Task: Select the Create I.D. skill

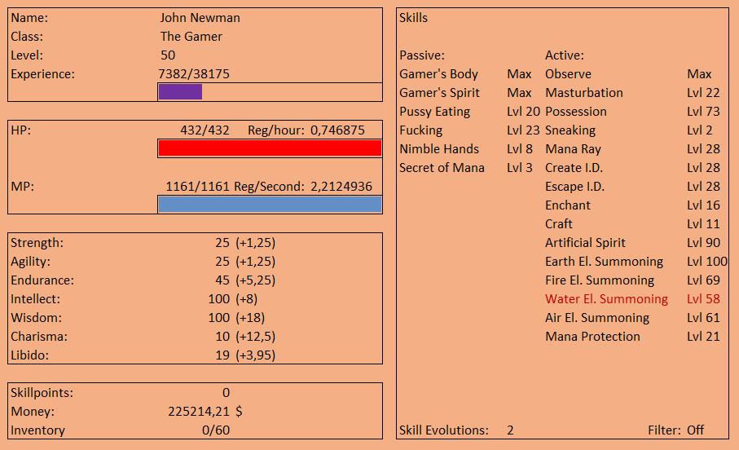Action: click(574, 168)
